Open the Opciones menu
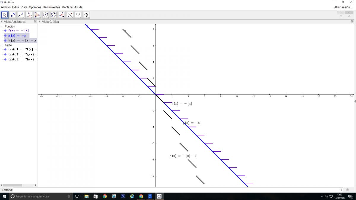Image resolution: width=356 pixels, height=200 pixels. coord(35,7)
